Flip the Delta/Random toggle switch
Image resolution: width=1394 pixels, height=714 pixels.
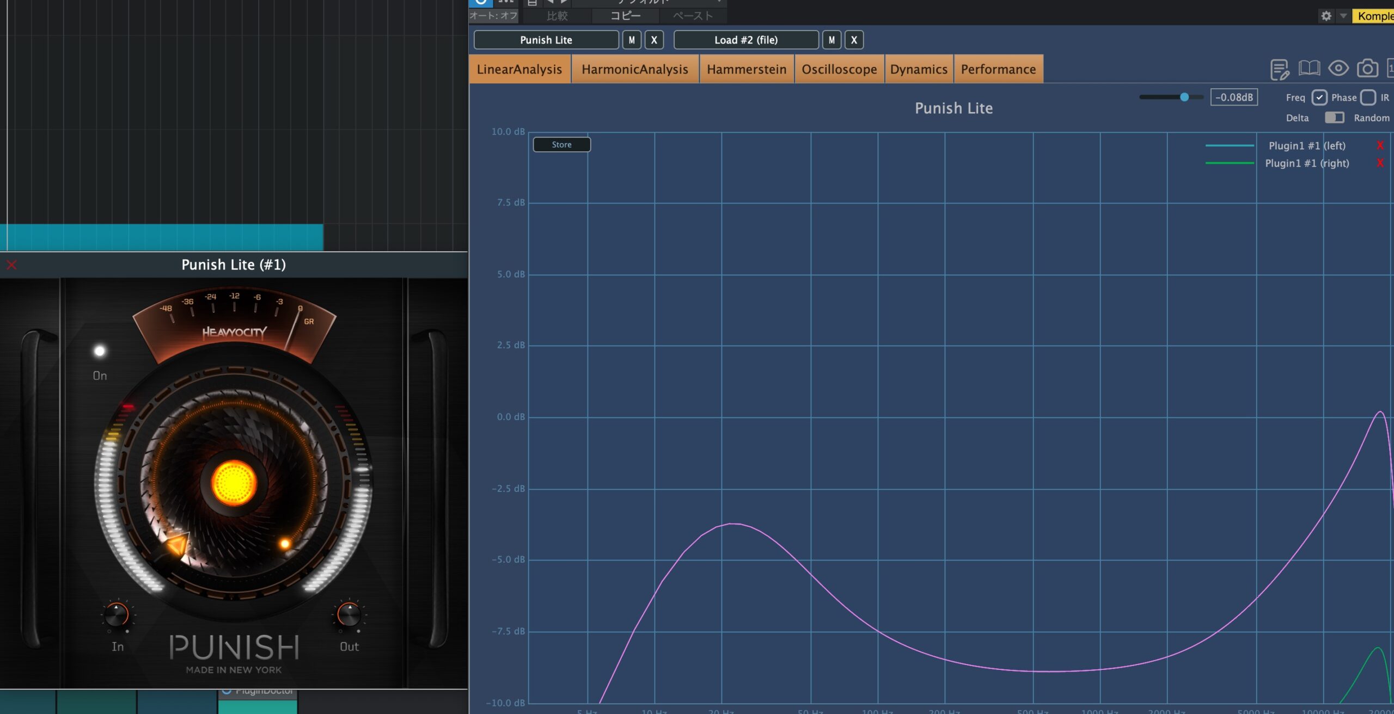pyautogui.click(x=1334, y=118)
